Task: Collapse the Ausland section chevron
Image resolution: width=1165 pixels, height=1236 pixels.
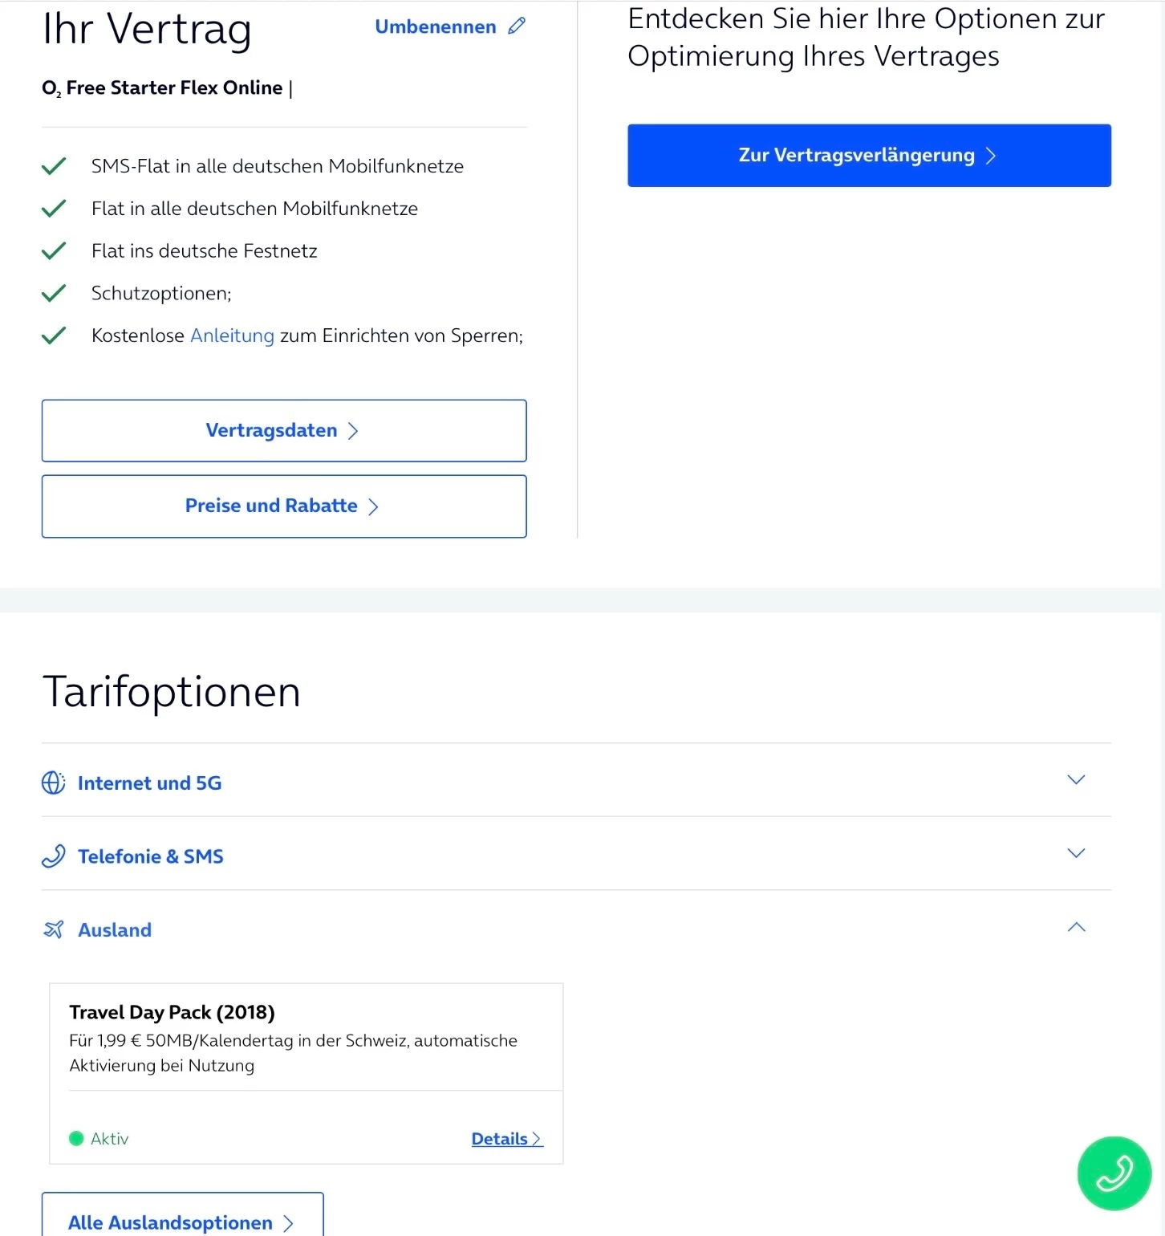Action: point(1076,927)
